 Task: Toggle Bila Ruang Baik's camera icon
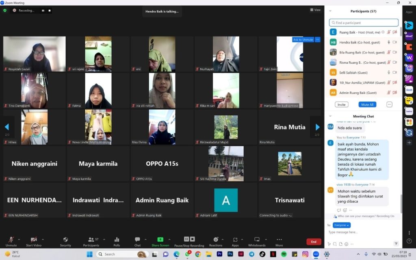(395, 52)
